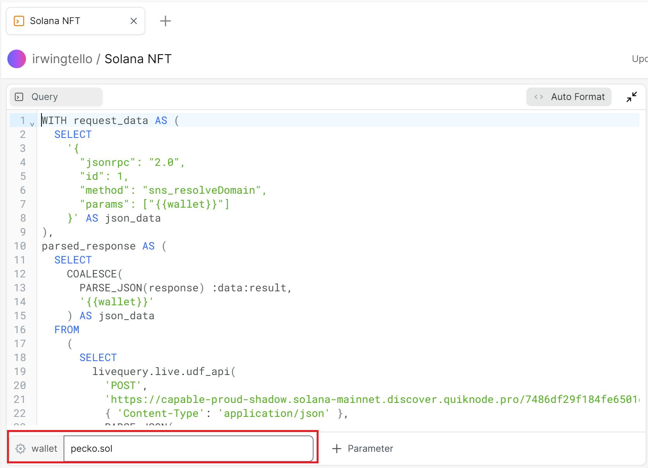Click line number 10 in the gutter

(20, 246)
